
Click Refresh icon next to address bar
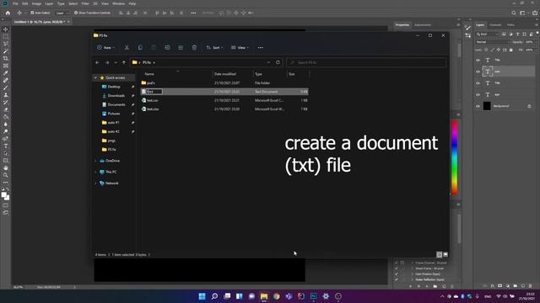click(278, 62)
